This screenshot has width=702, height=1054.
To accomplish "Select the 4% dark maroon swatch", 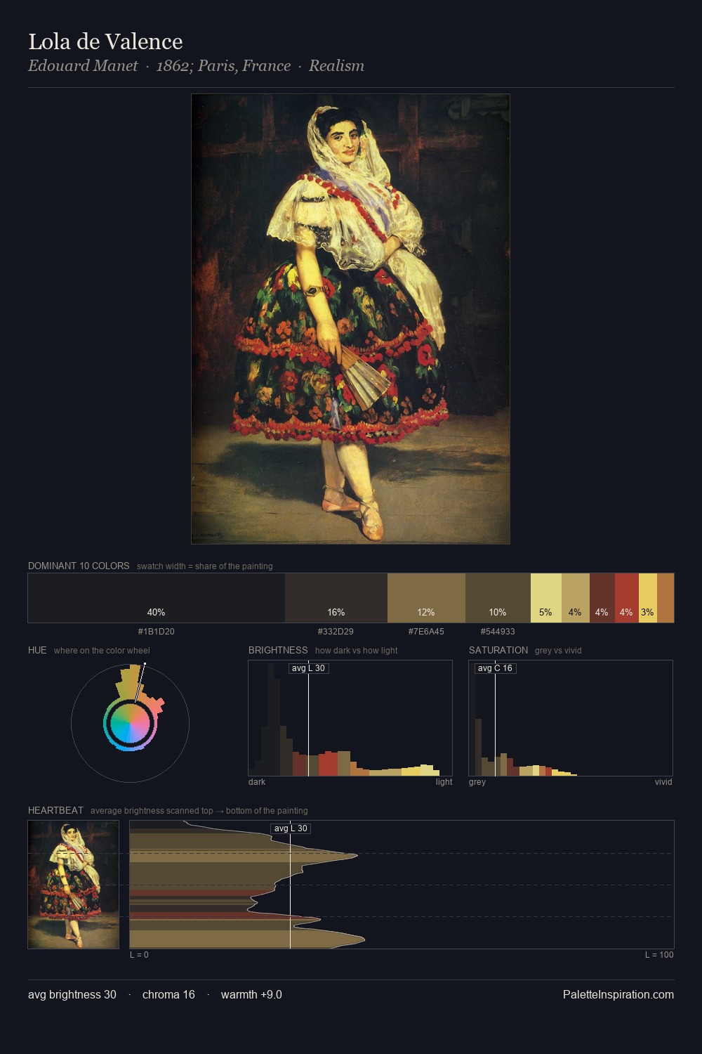I will (602, 598).
